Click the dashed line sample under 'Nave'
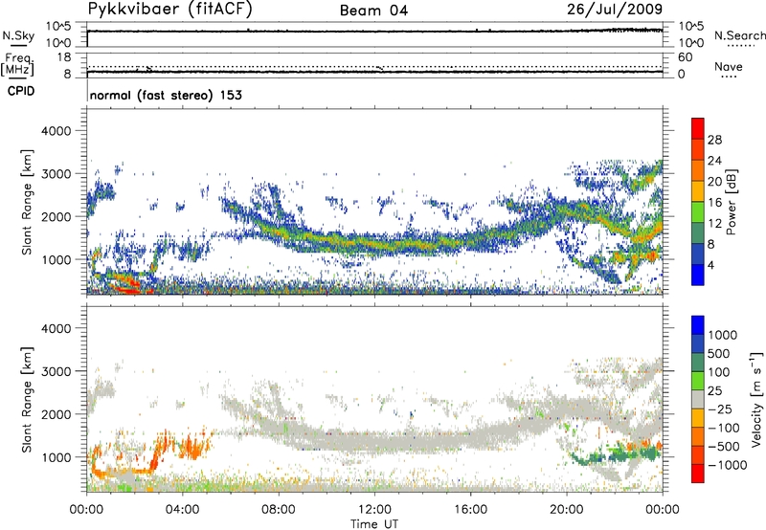 coord(729,77)
